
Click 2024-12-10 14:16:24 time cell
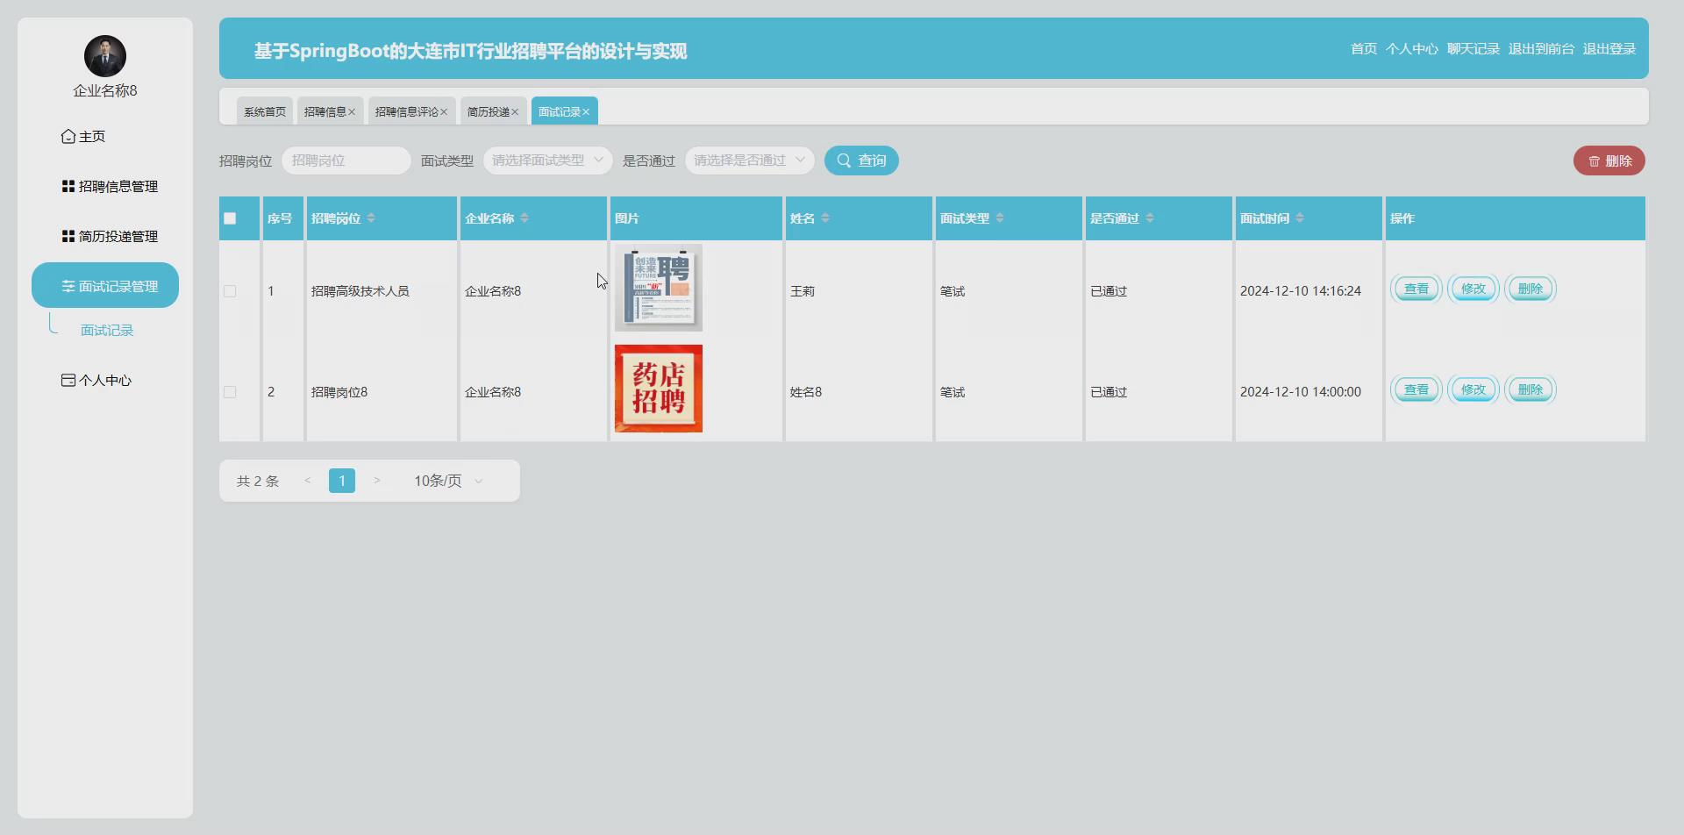1301,291
